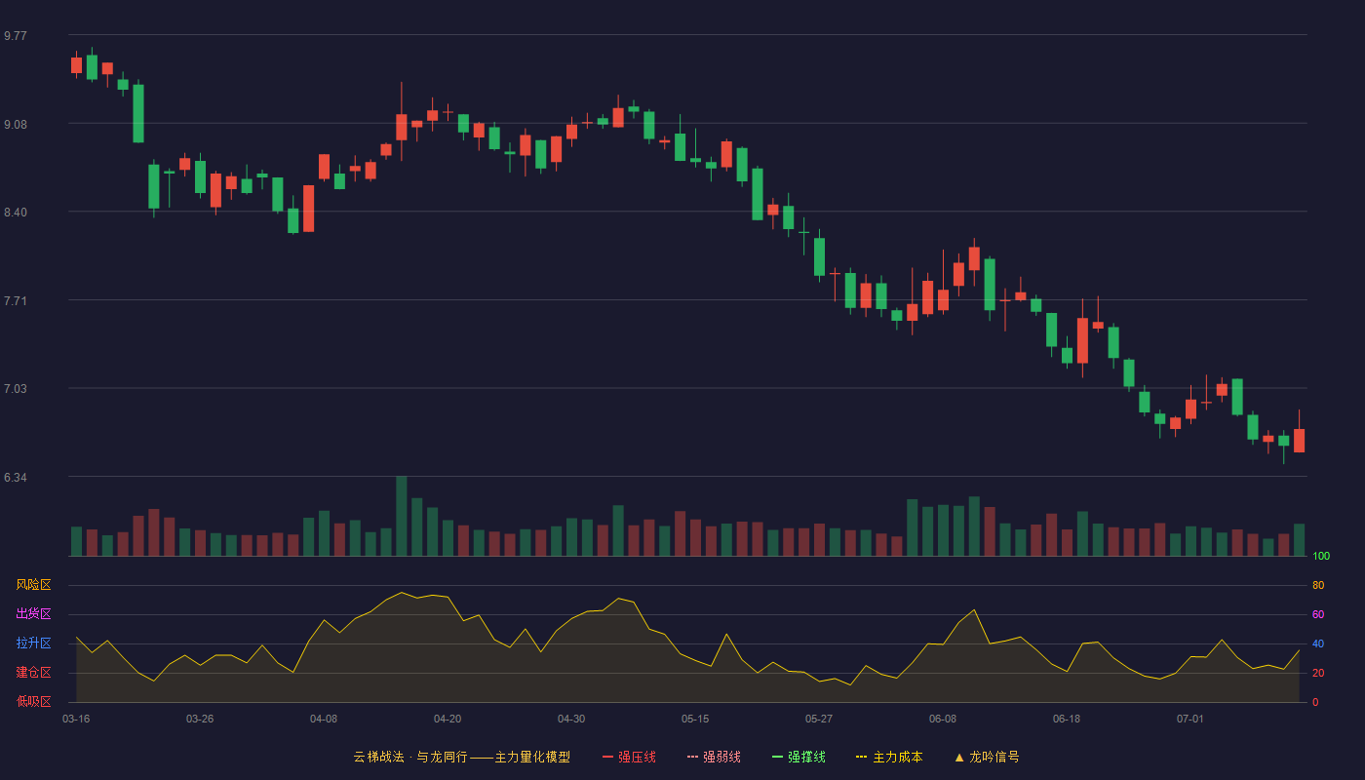Click the 7.71 price axis label

coord(16,301)
